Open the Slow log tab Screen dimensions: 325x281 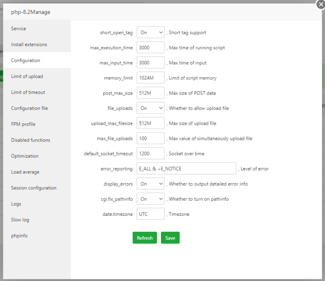click(20, 220)
